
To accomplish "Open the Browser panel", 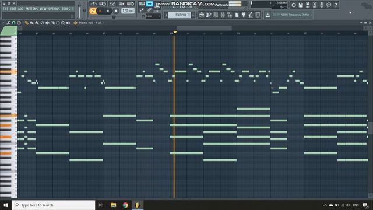I will (230, 15).
